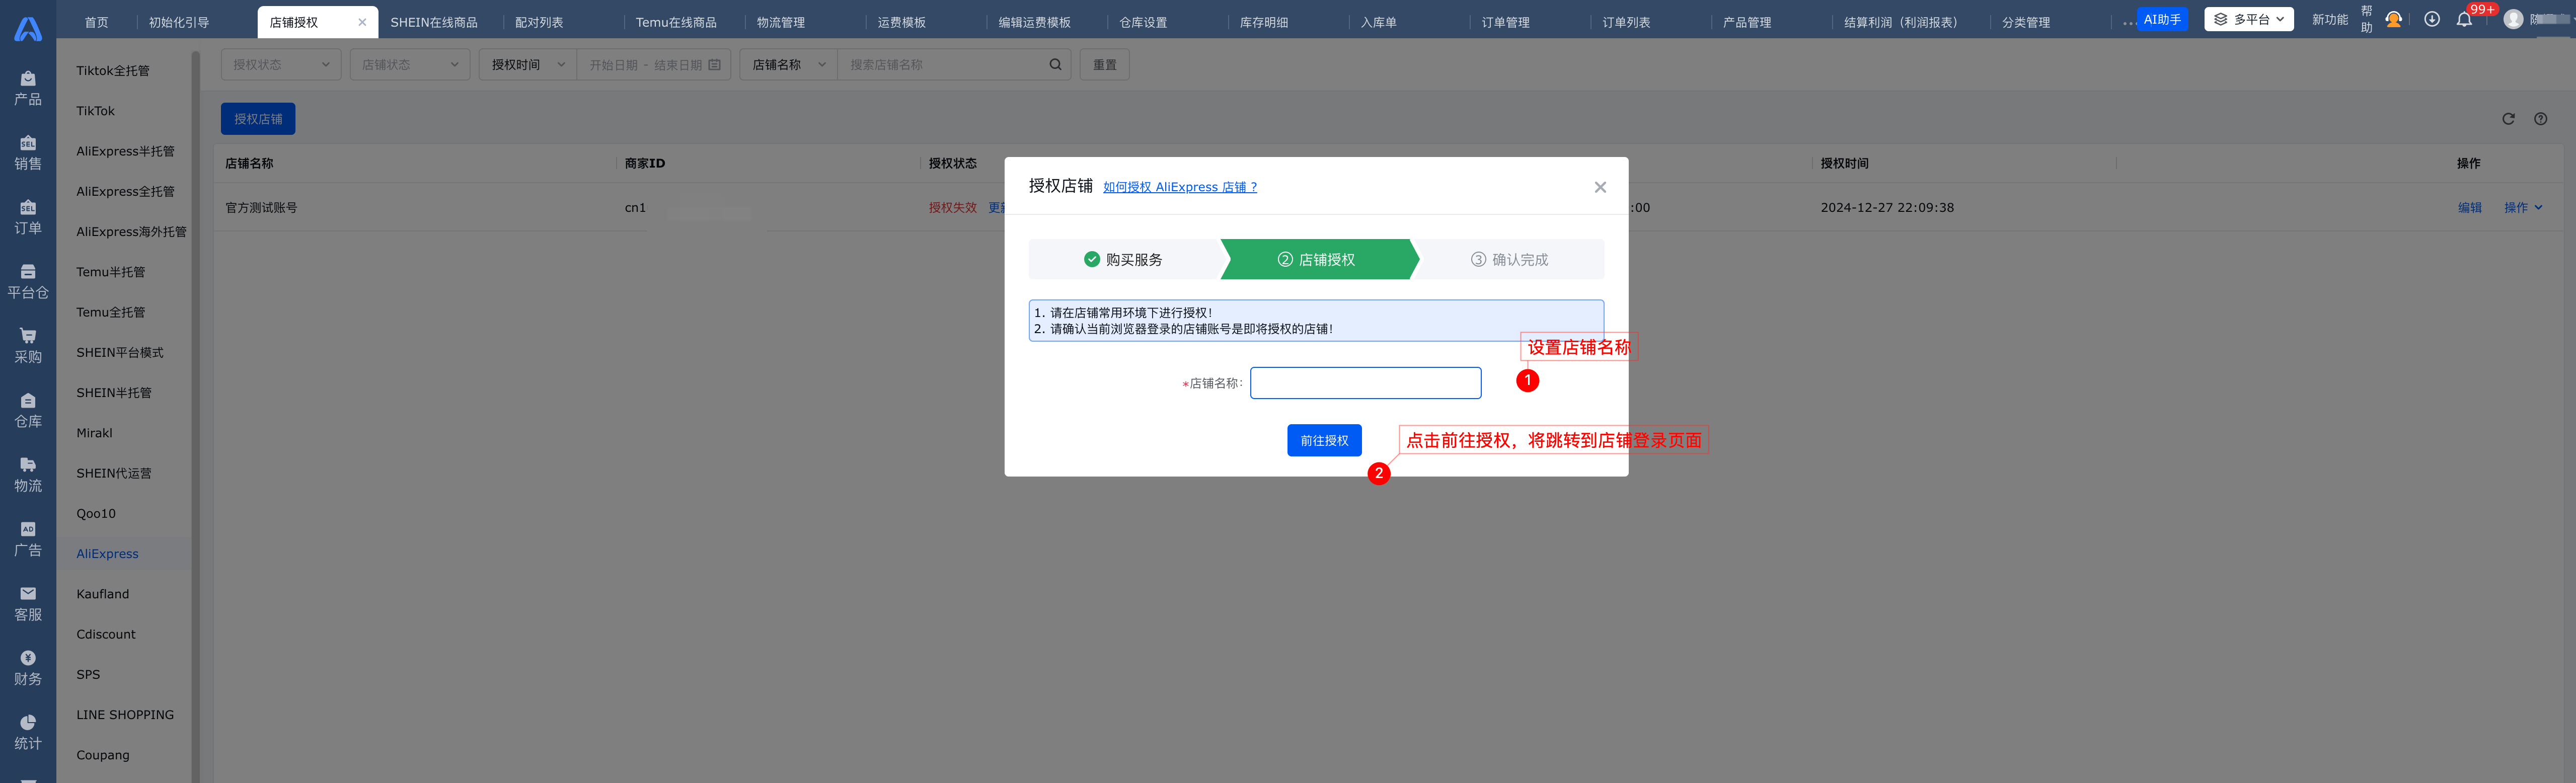Screen dimensions: 2576x783
Task: Open notifications bell with 99+ badge
Action: click(x=2464, y=20)
